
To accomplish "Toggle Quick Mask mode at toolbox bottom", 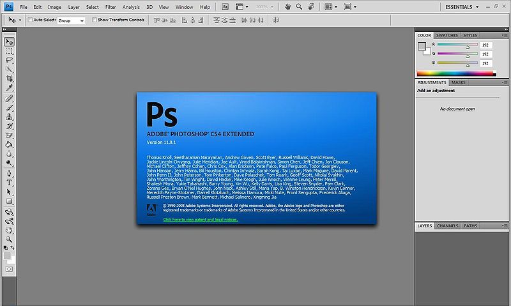I will 9,269.
